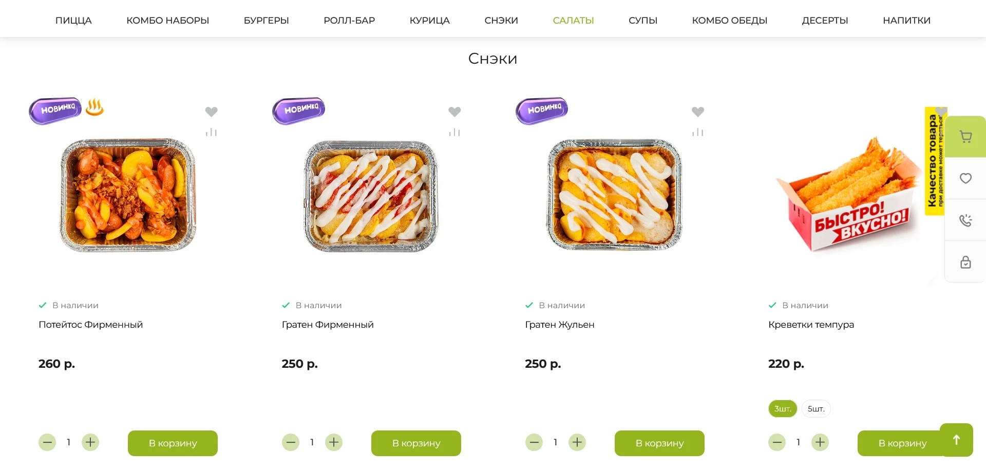Select the 5шт. portion option for Креветки темпура

tap(816, 409)
